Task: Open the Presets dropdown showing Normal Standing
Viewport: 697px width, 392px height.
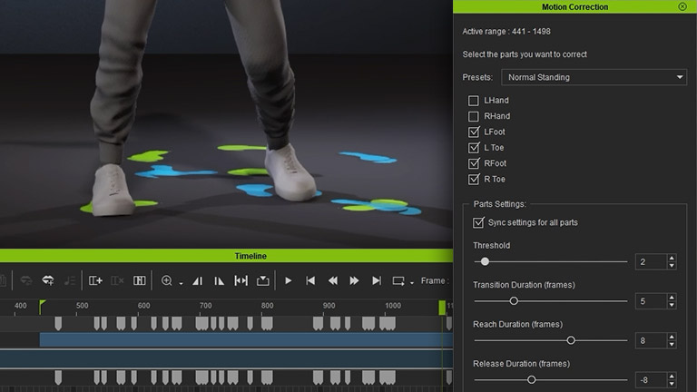Action: pos(594,77)
